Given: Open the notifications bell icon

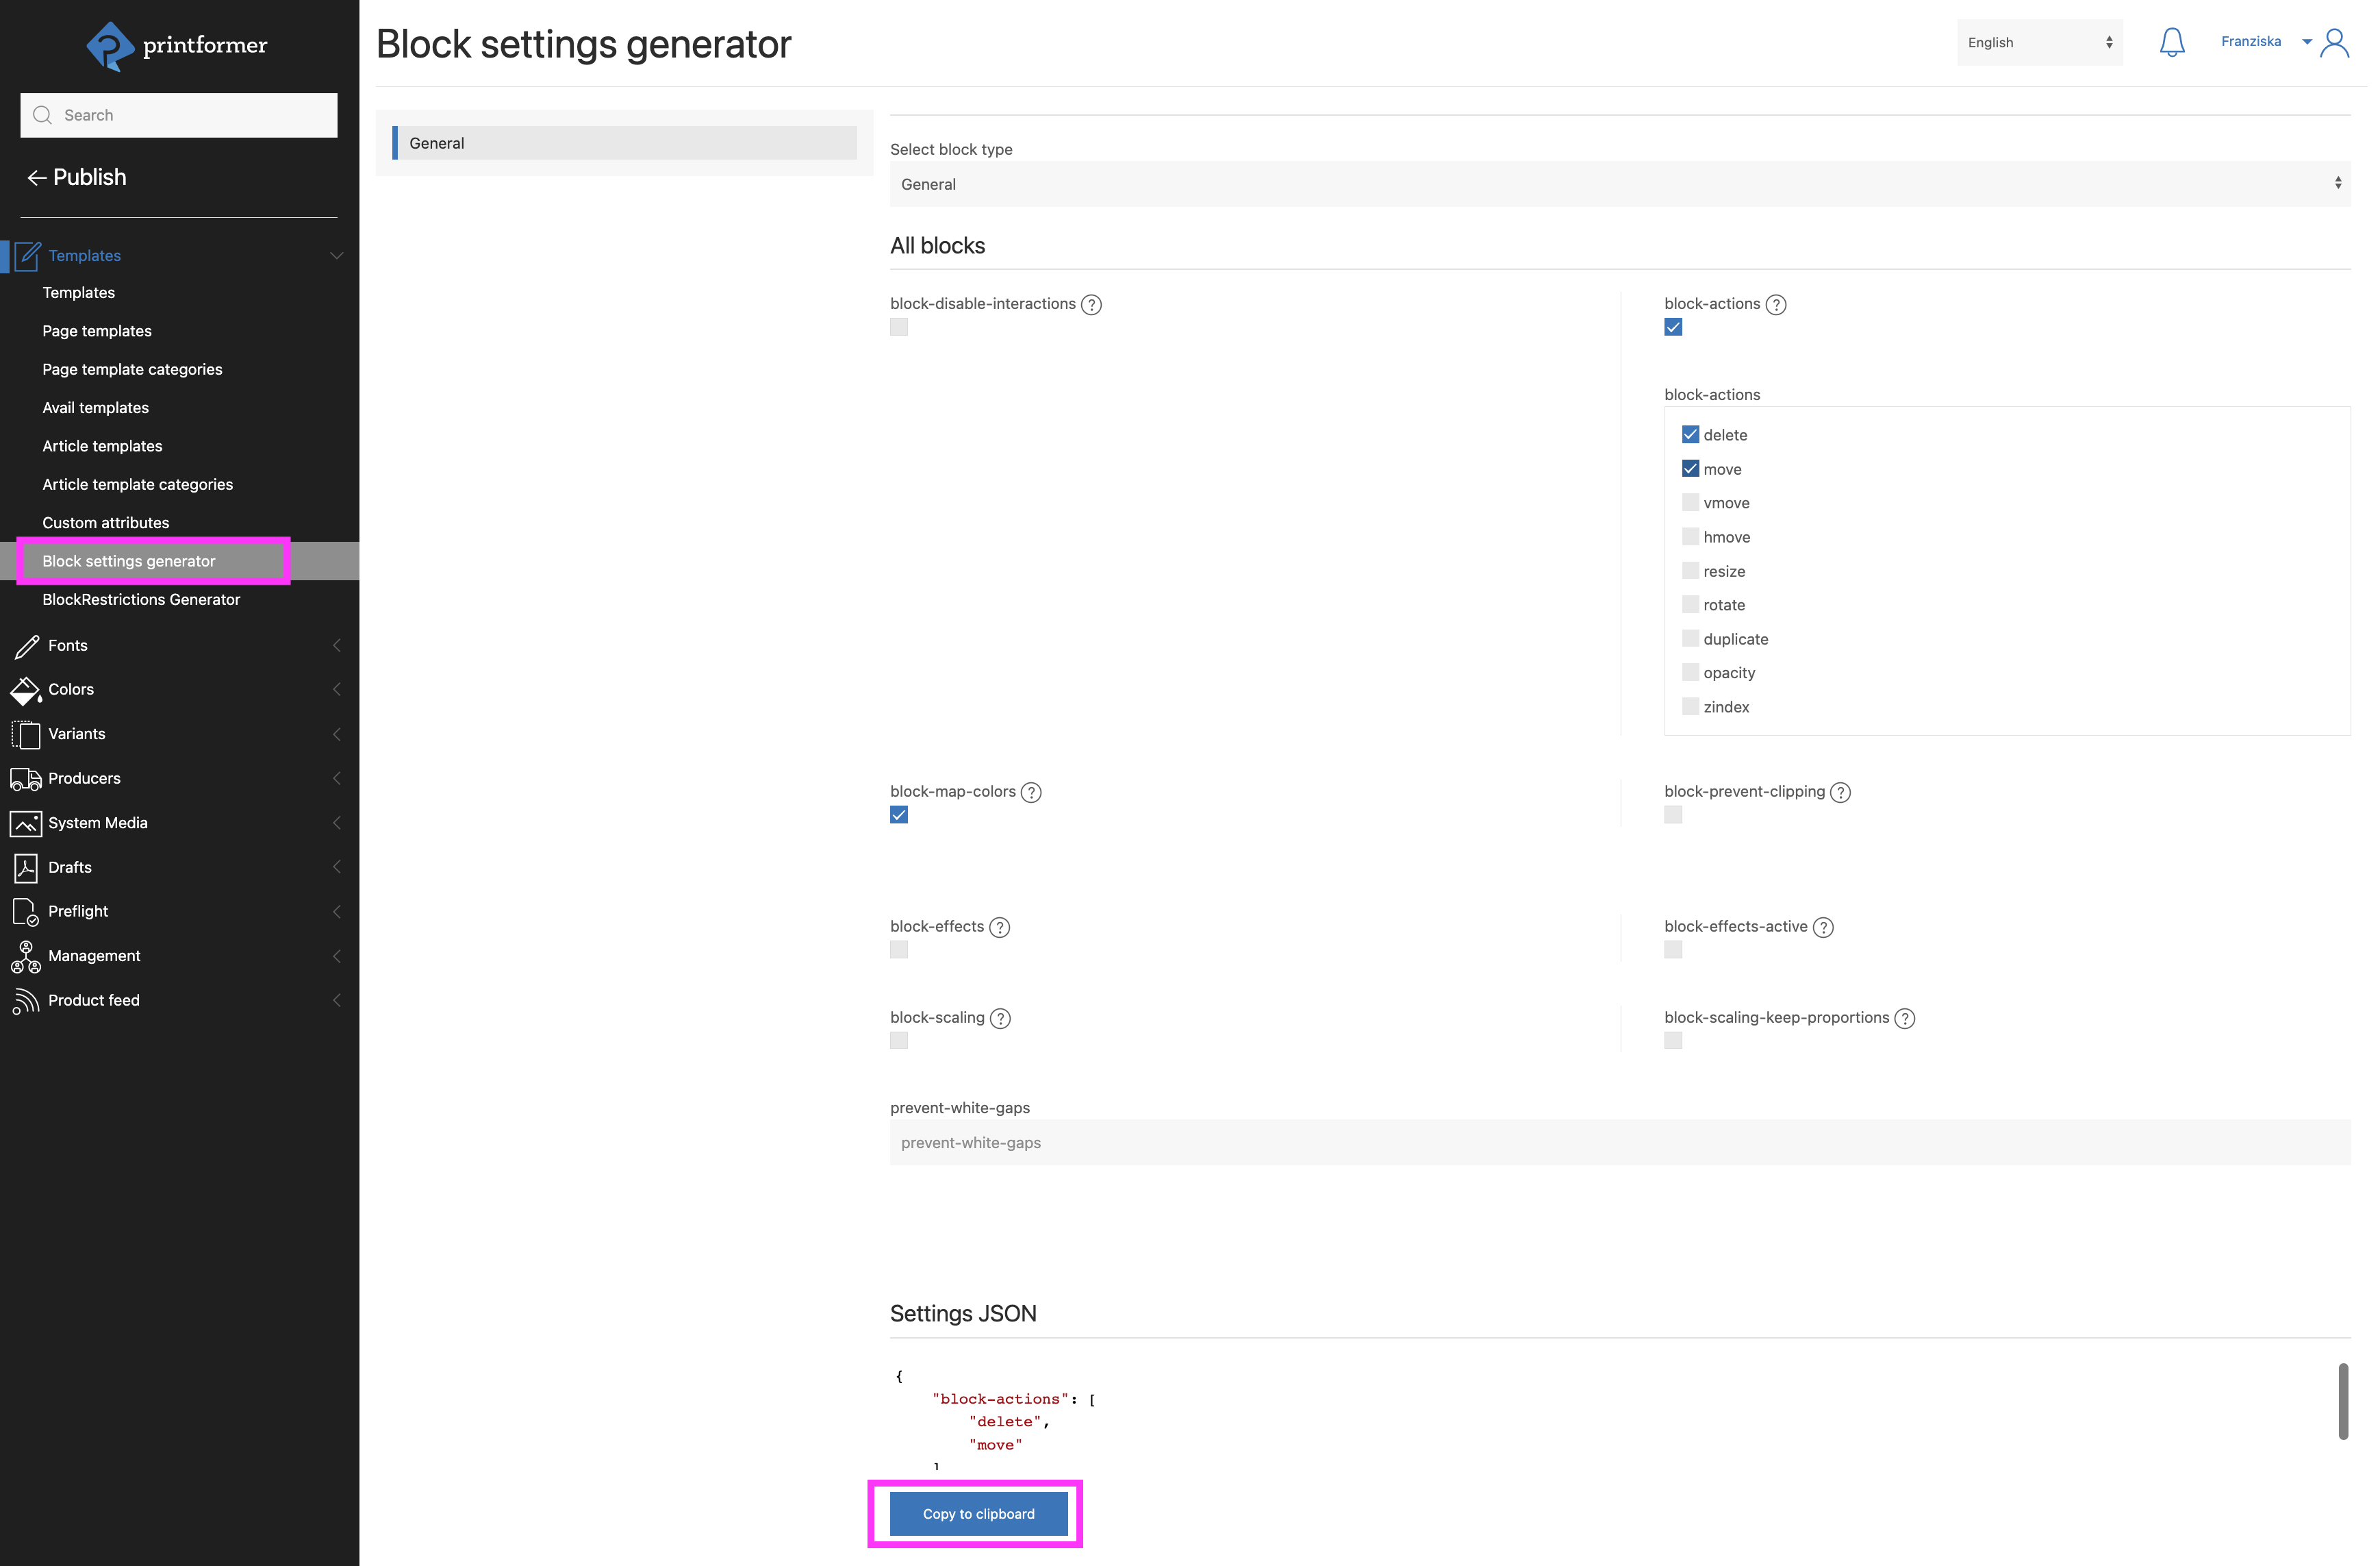Looking at the screenshot, I should [2171, 41].
